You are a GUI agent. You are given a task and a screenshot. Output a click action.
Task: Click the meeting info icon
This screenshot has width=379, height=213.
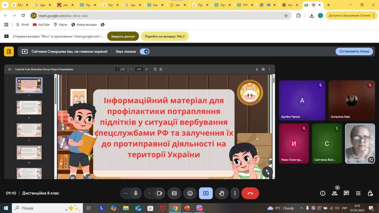323,193
